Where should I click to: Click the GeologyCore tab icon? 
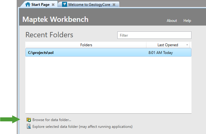tap(65, 4)
